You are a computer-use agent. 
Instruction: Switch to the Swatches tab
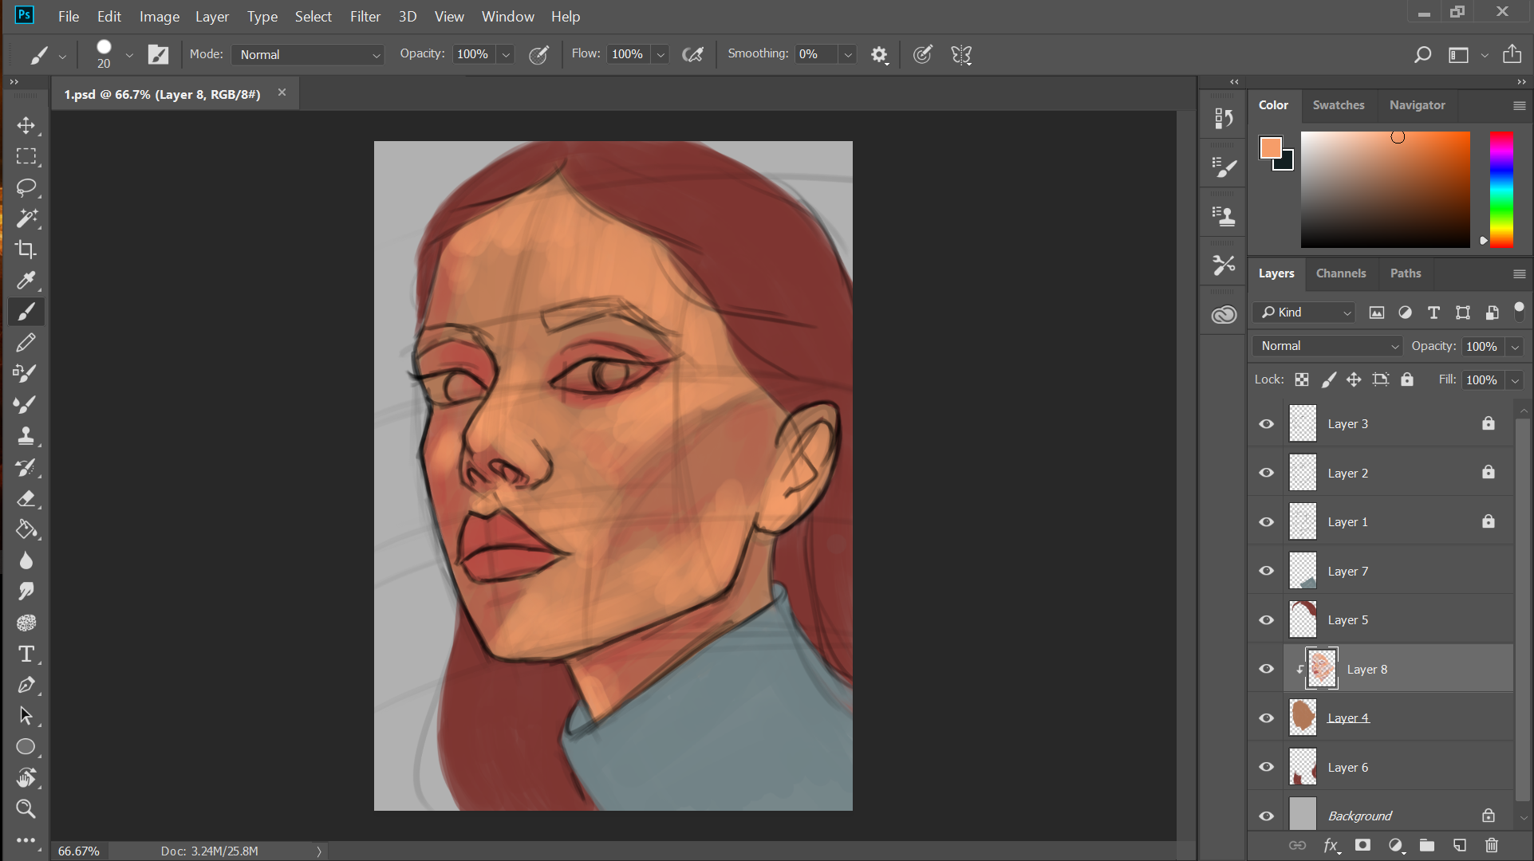pyautogui.click(x=1338, y=105)
